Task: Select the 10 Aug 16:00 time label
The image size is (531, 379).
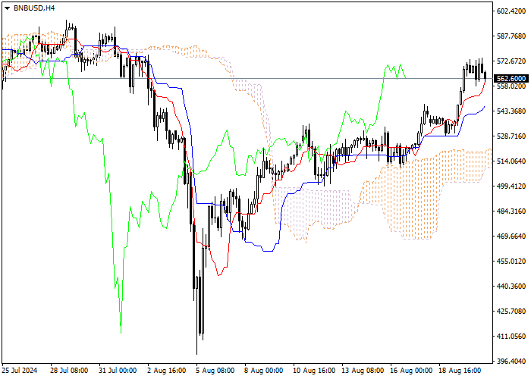Action: (x=314, y=371)
